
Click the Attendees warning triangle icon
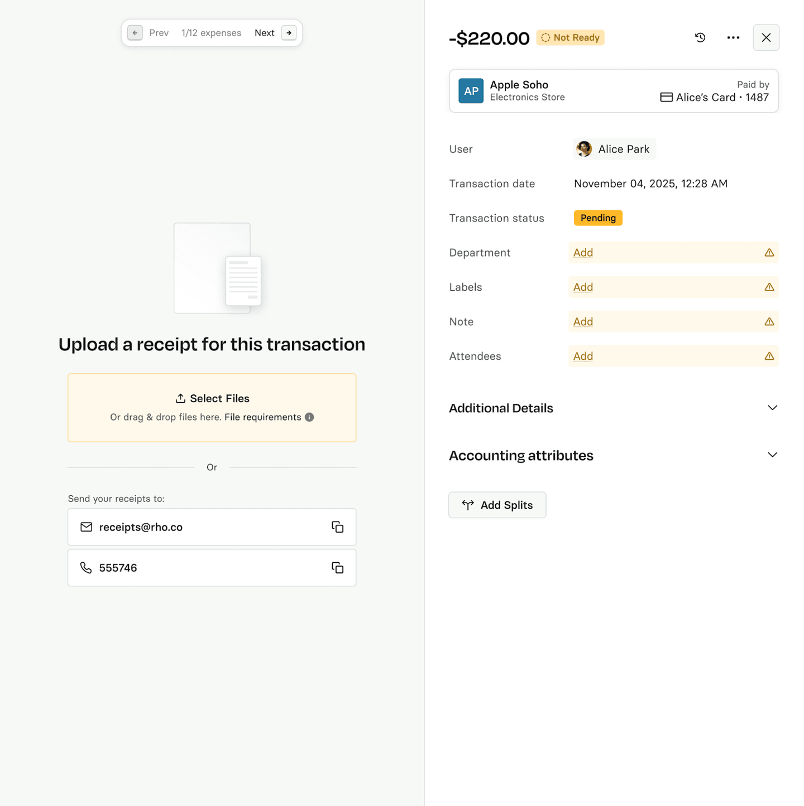click(x=769, y=356)
